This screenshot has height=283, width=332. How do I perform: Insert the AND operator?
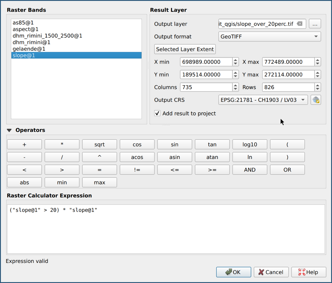coord(250,170)
